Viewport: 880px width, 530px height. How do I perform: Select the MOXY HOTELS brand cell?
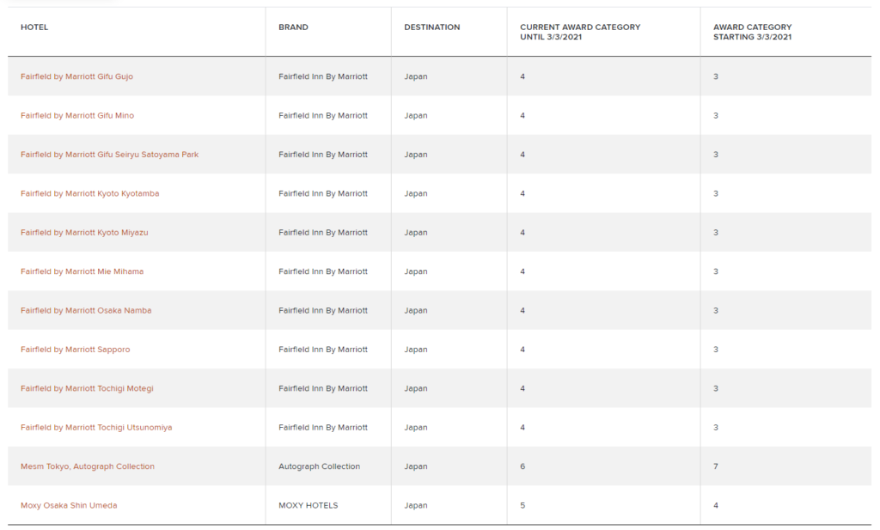coord(308,505)
